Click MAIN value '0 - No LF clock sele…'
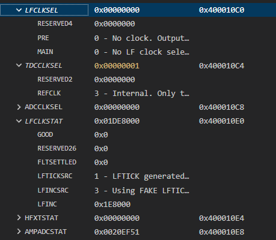The width and height of the screenshot is (276, 240). click(x=142, y=52)
